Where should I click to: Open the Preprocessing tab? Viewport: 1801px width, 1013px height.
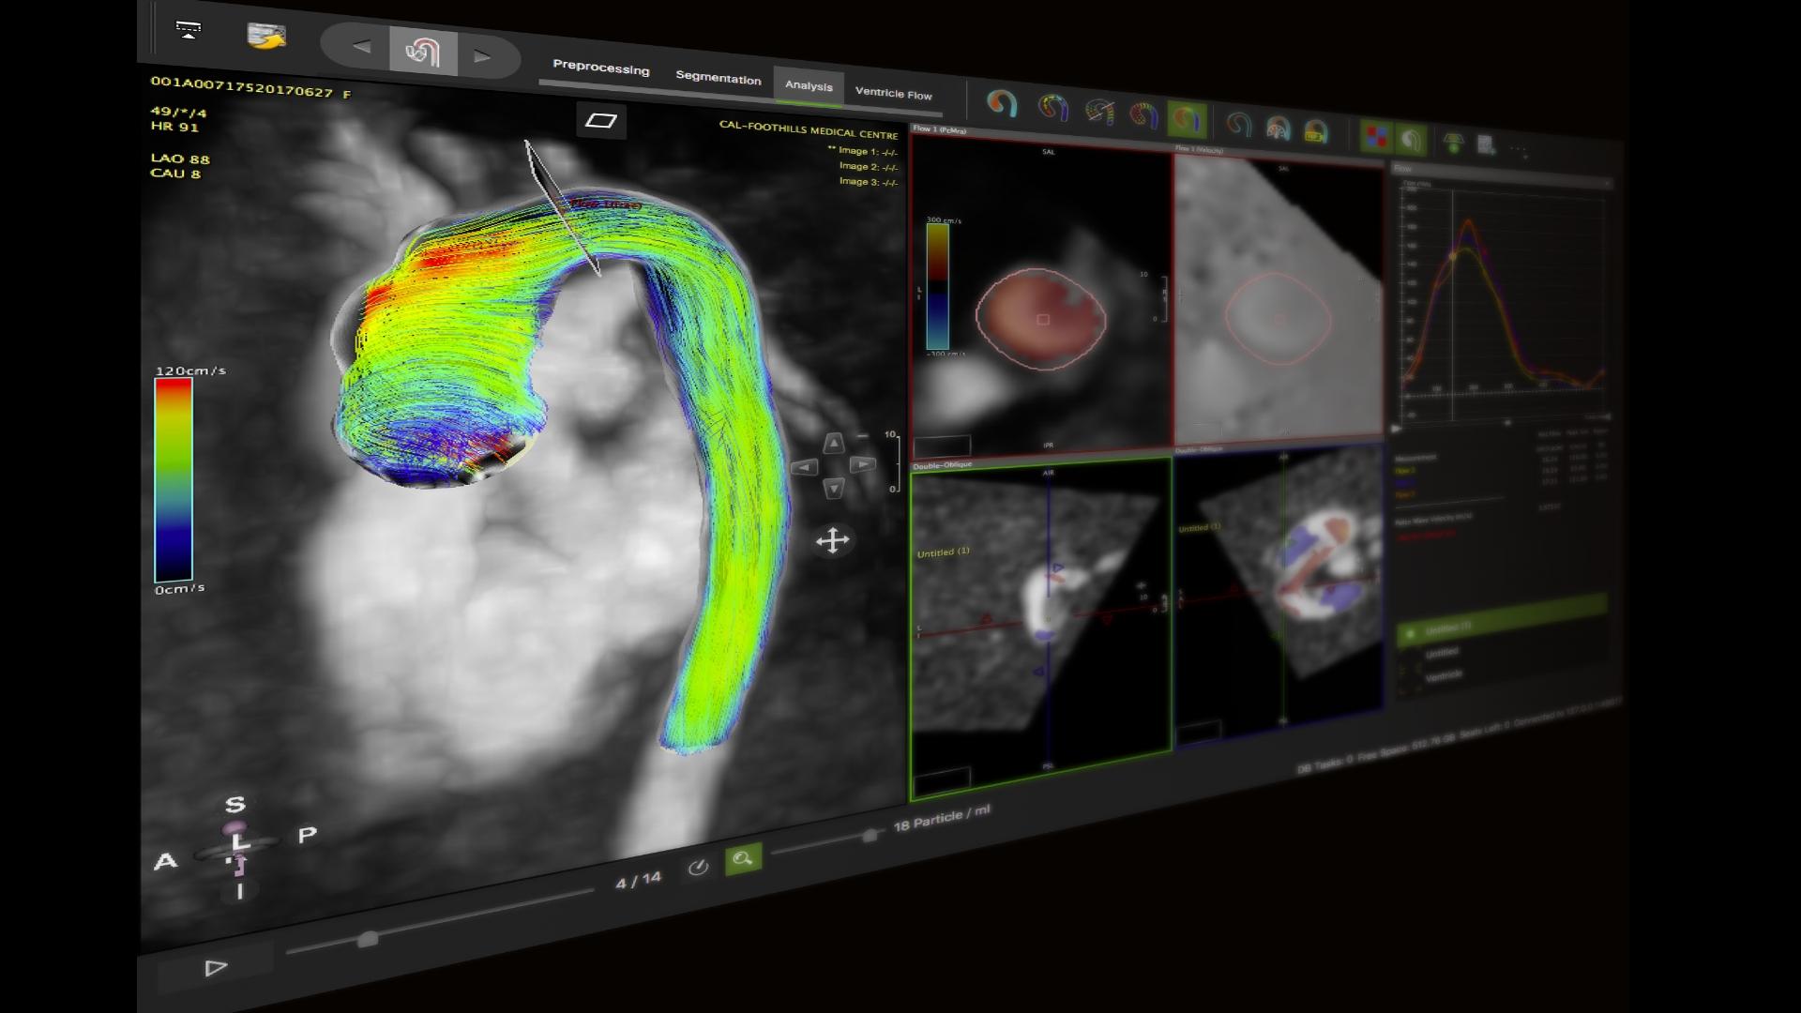coord(600,68)
